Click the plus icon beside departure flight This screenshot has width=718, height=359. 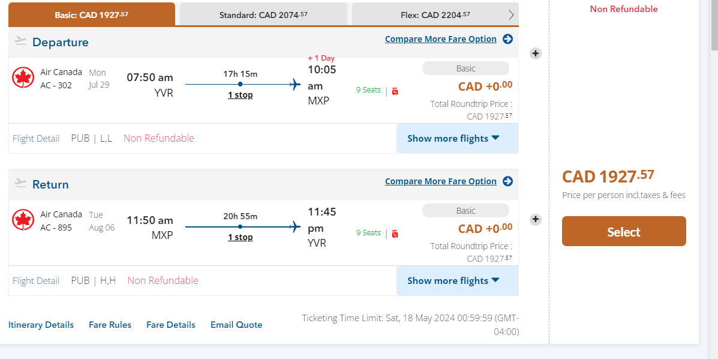point(536,53)
